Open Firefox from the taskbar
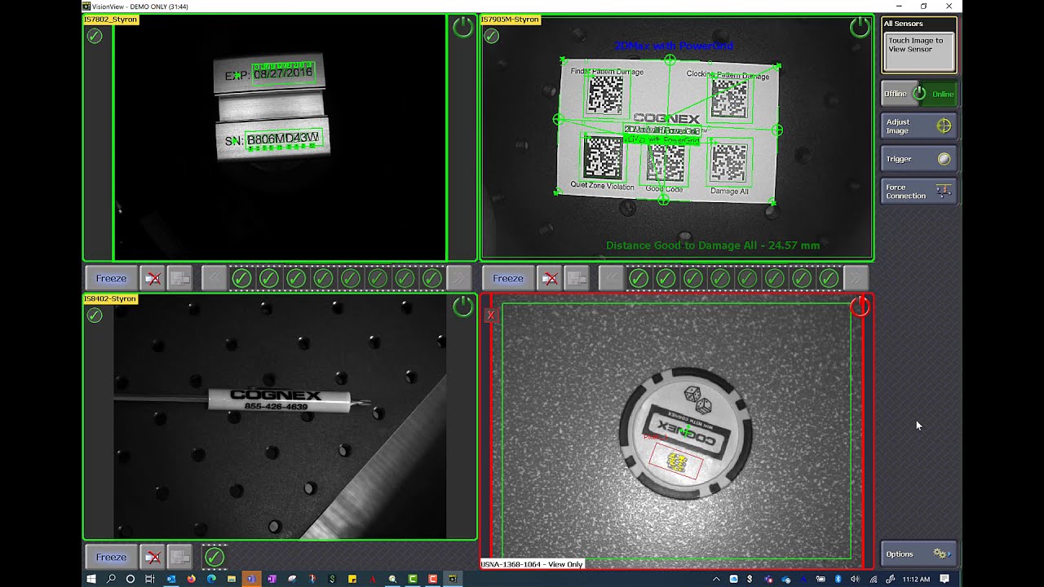 coord(192,579)
